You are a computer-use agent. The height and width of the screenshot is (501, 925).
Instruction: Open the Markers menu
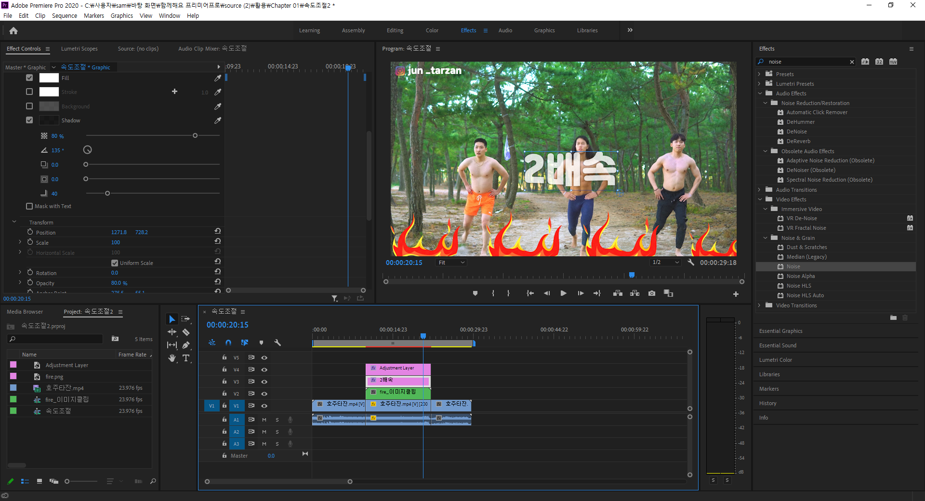pyautogui.click(x=94, y=16)
